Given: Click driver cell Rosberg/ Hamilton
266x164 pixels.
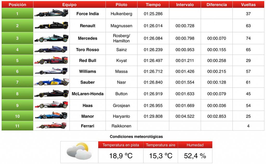Looking at the screenshot, I should coord(122,38).
